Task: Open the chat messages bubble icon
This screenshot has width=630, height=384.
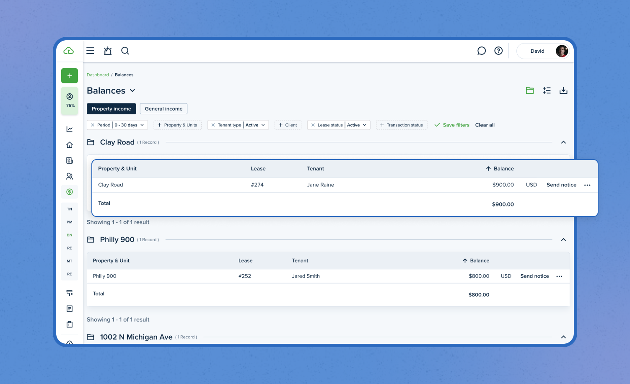Action: [482, 51]
